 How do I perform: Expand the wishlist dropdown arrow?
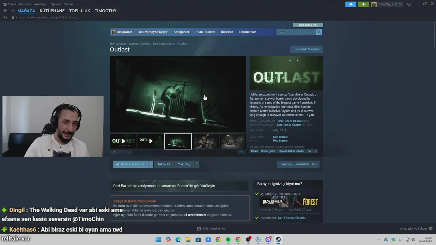[x=151, y=164]
